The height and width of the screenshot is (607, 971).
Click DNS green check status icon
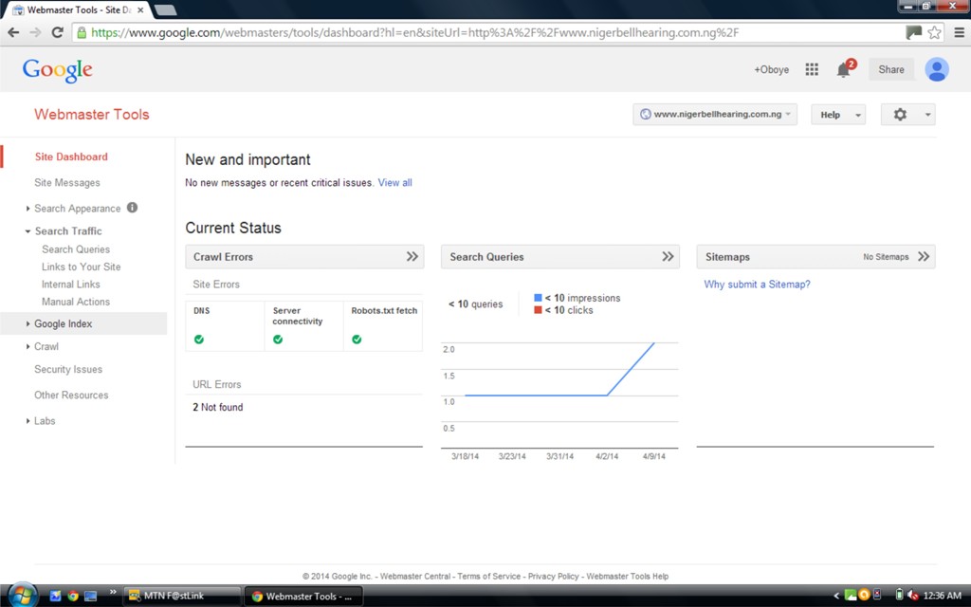point(199,340)
